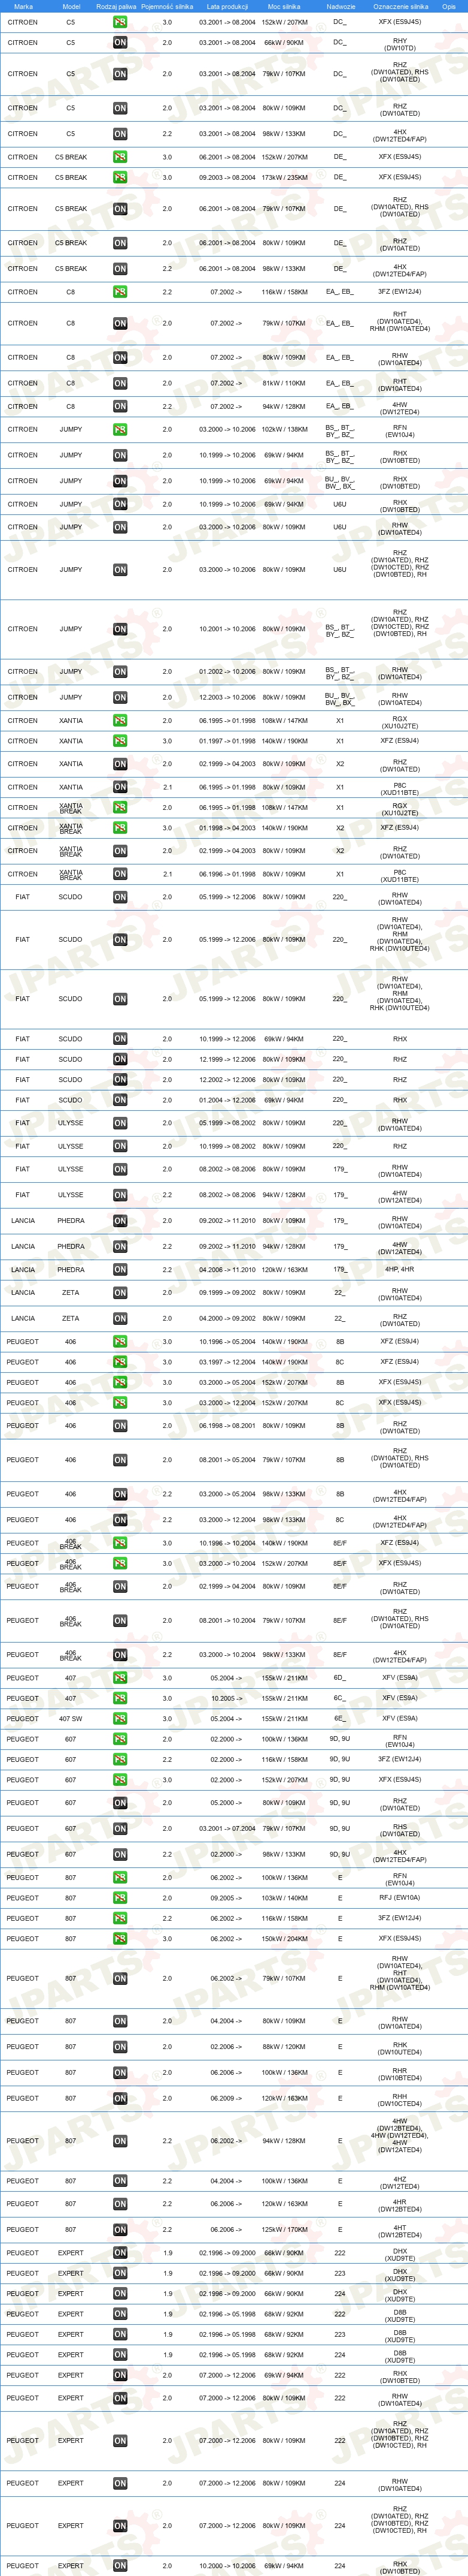Click model cell 407 SW
The image size is (468, 2576).
[71, 1719]
